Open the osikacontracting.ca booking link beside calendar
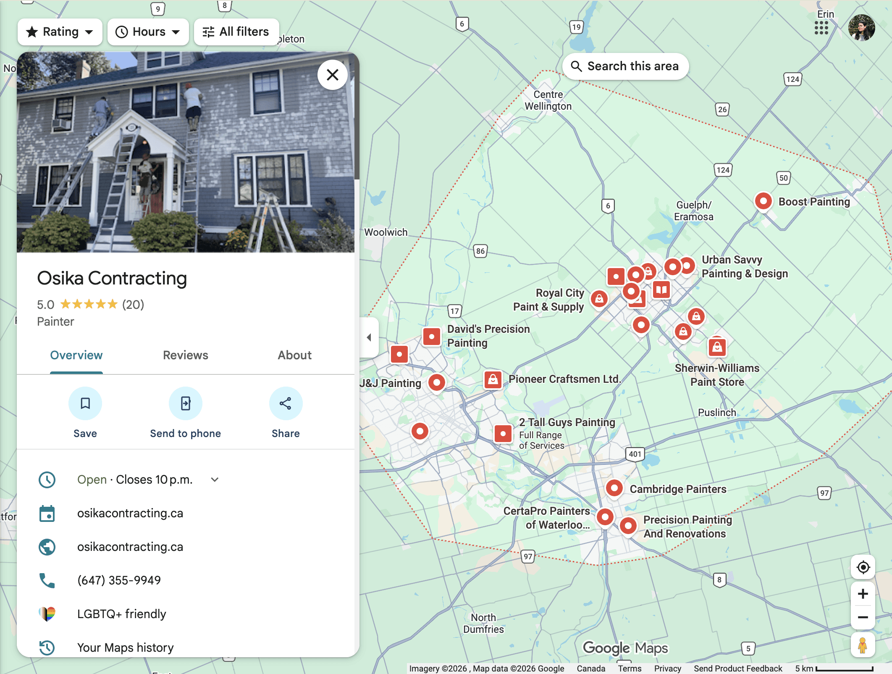Viewport: 892px width, 674px height. point(130,513)
